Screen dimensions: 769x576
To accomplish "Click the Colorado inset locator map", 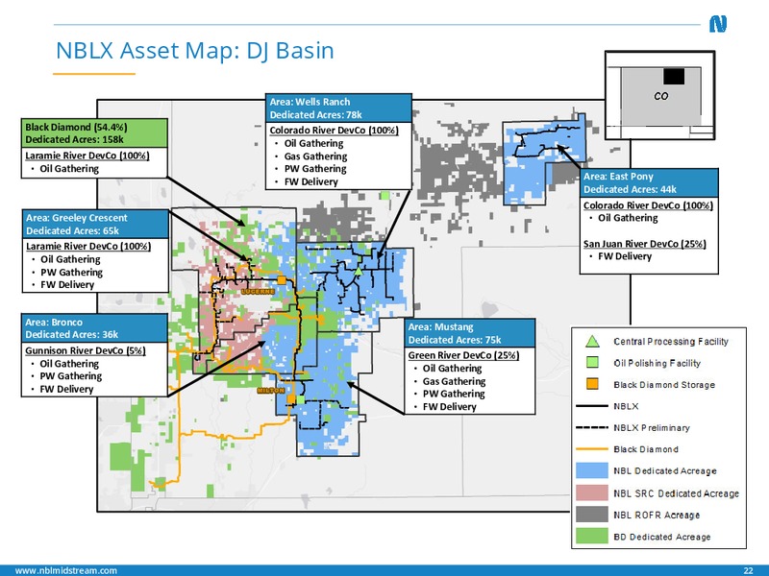I will point(659,95).
